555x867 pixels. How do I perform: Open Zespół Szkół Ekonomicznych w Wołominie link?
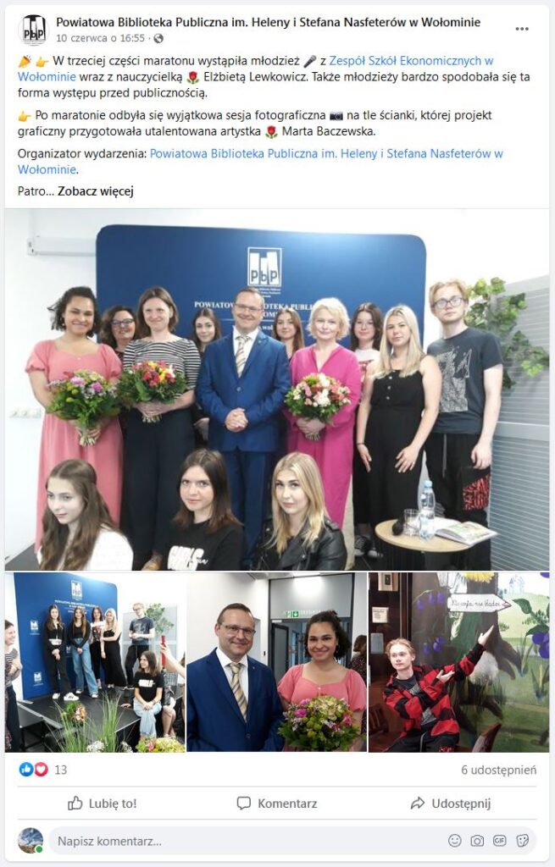pos(255,69)
